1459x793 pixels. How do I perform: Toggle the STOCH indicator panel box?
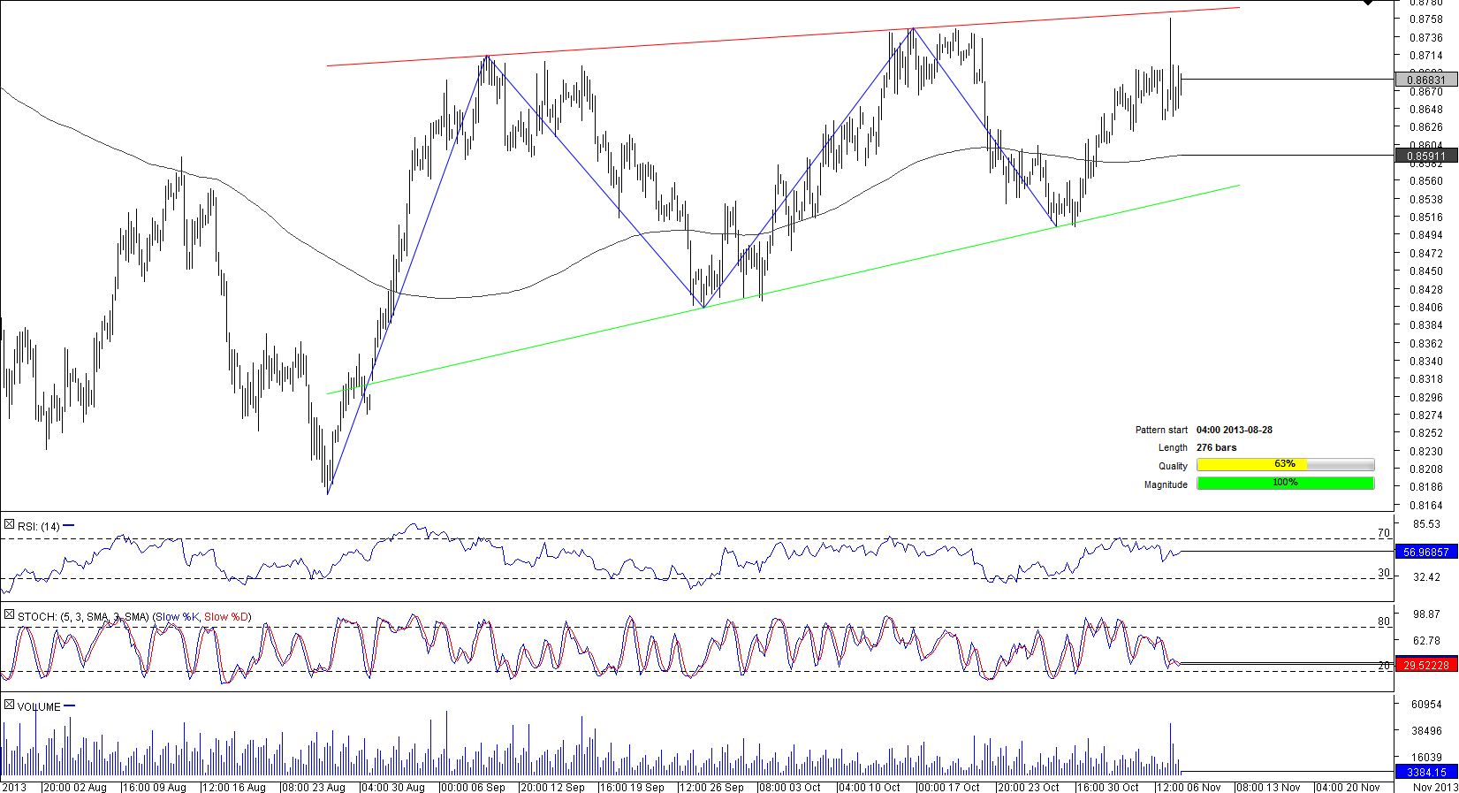coord(9,615)
